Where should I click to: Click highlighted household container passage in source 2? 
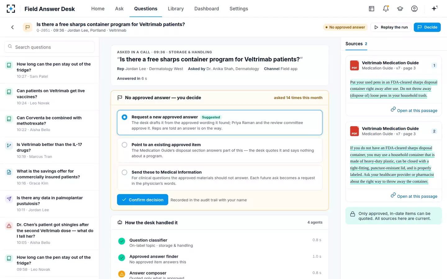[x=392, y=165]
